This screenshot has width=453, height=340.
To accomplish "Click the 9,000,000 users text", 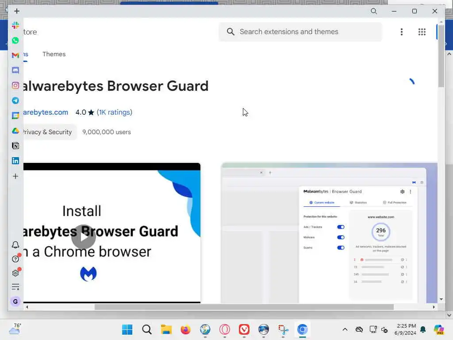I will 107,132.
